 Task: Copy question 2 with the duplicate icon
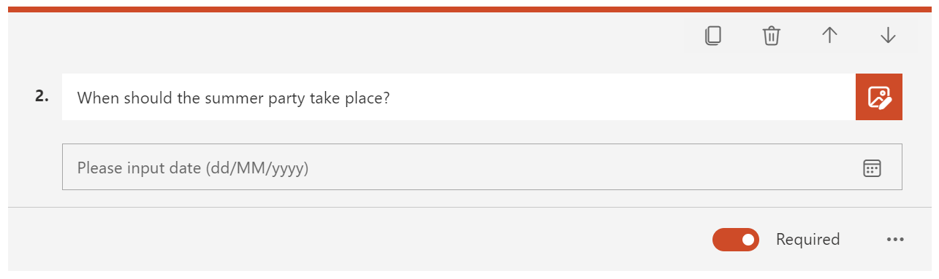click(713, 36)
